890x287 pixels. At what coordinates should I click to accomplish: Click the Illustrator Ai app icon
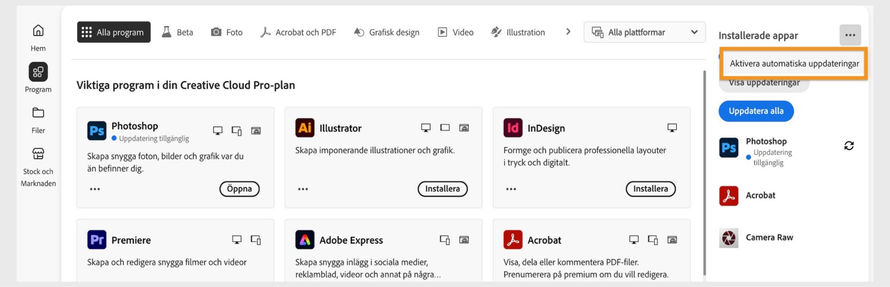pos(305,128)
